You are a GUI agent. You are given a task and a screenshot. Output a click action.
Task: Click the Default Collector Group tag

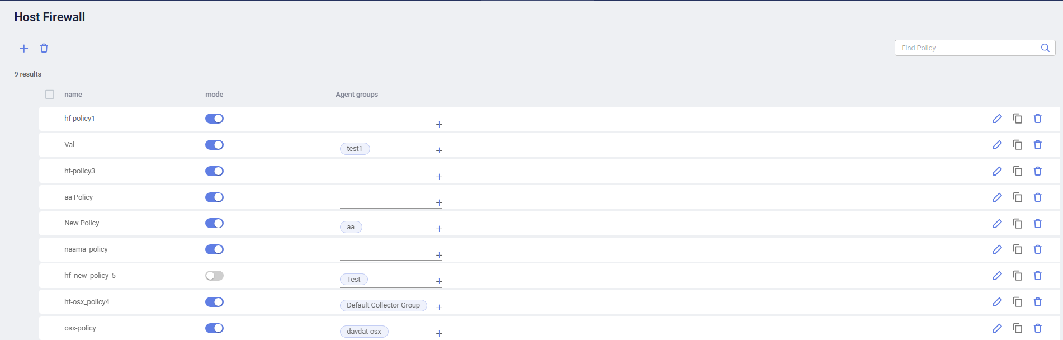coord(383,305)
